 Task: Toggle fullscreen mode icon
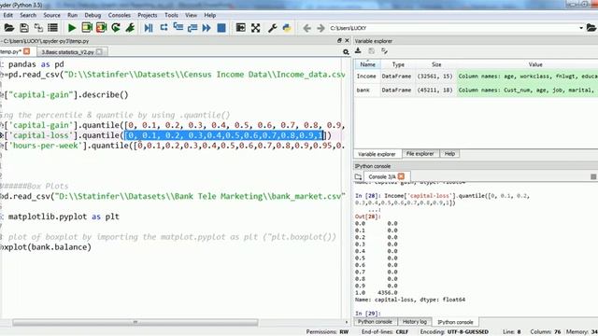[x=255, y=28]
